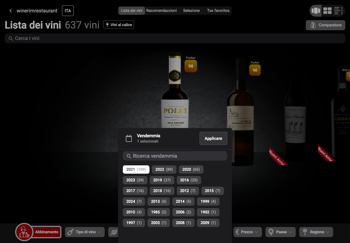Click the winerimrestaurant title

(x=37, y=11)
